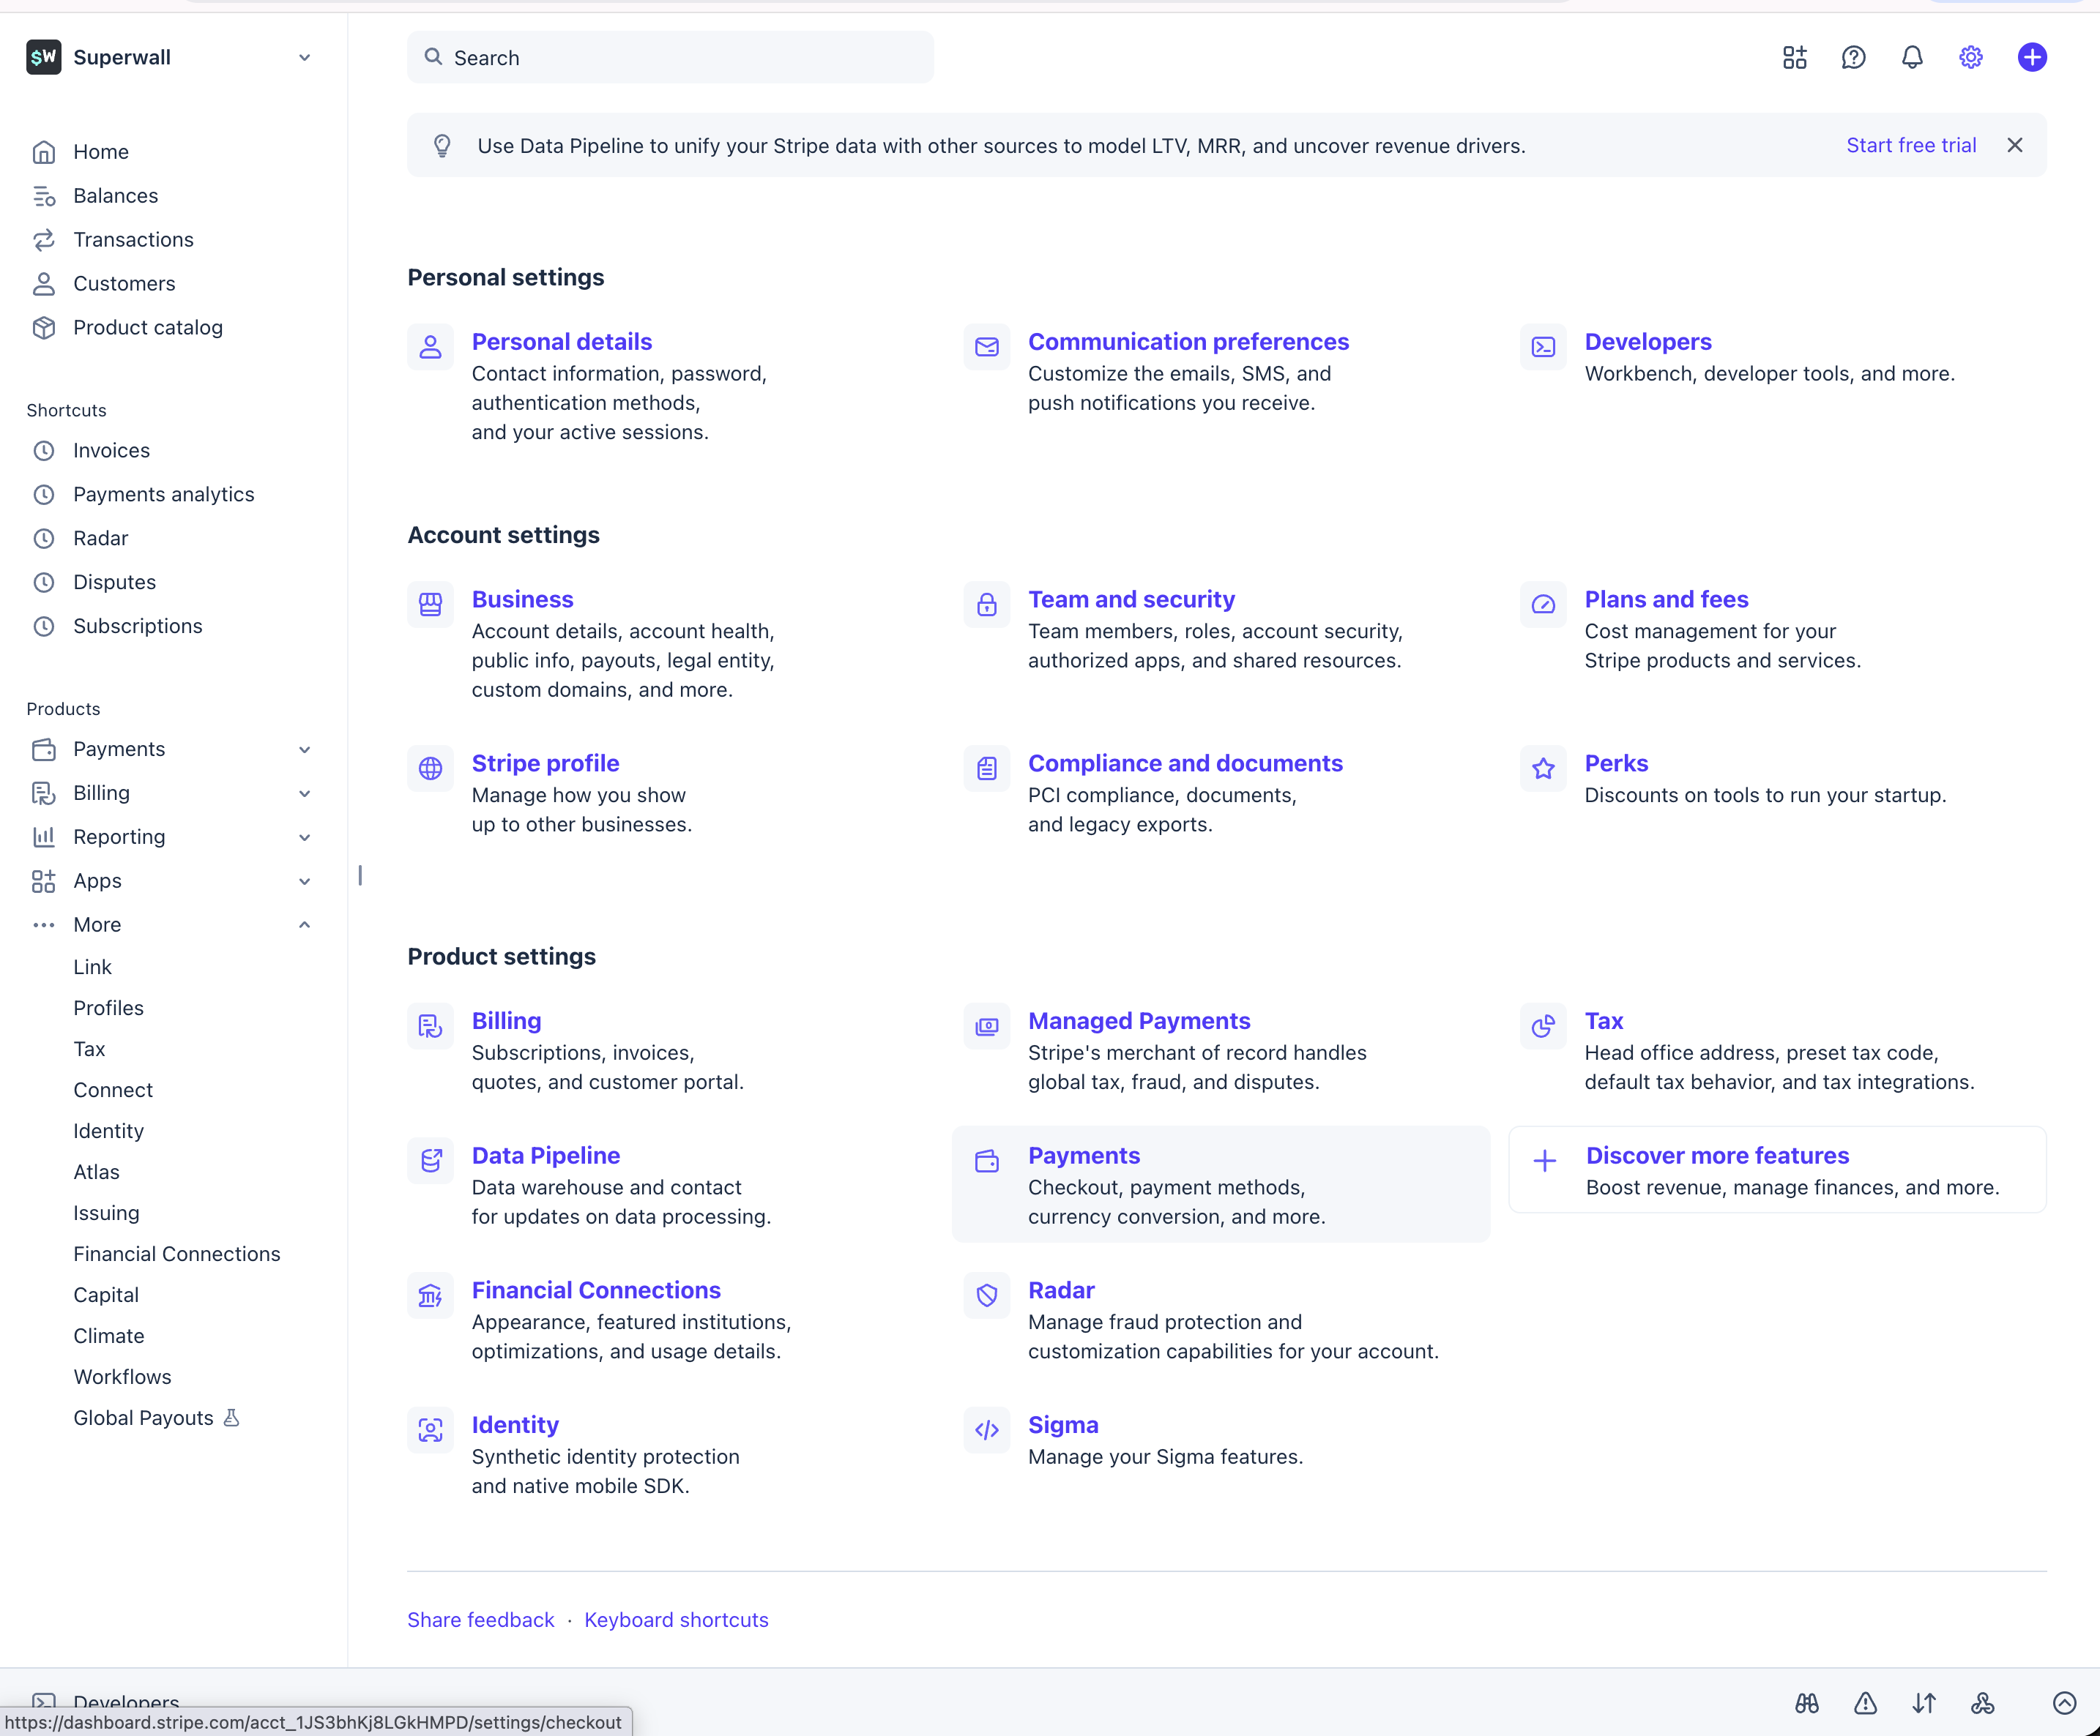Image resolution: width=2100 pixels, height=1736 pixels.
Task: Open Profiles in the sidebar
Action: tap(108, 1009)
